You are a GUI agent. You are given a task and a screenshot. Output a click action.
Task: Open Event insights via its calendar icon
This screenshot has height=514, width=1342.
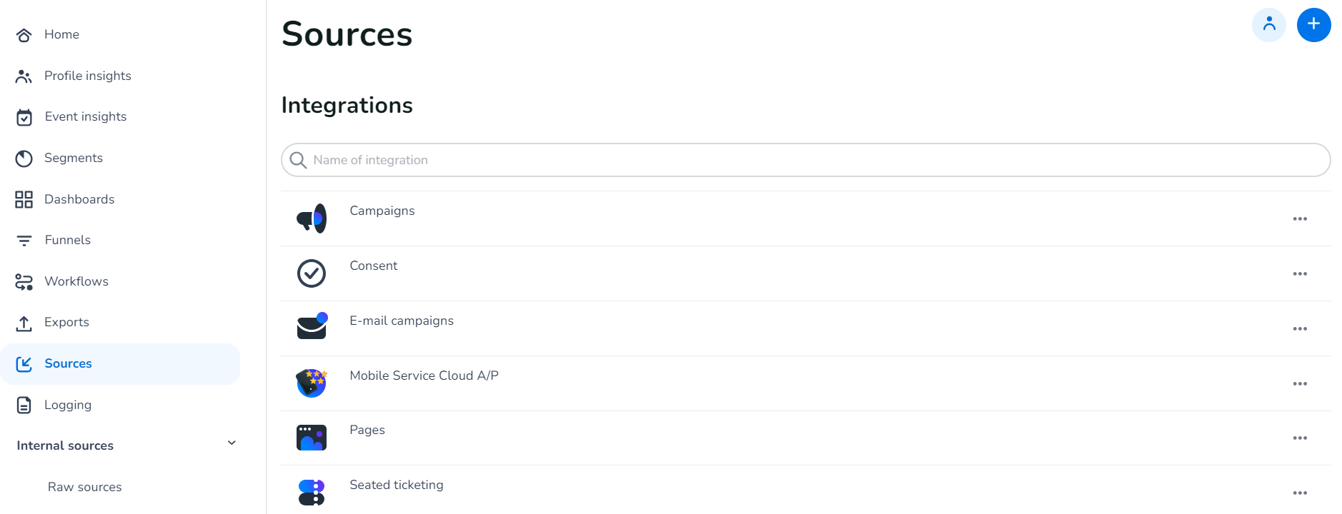point(24,116)
